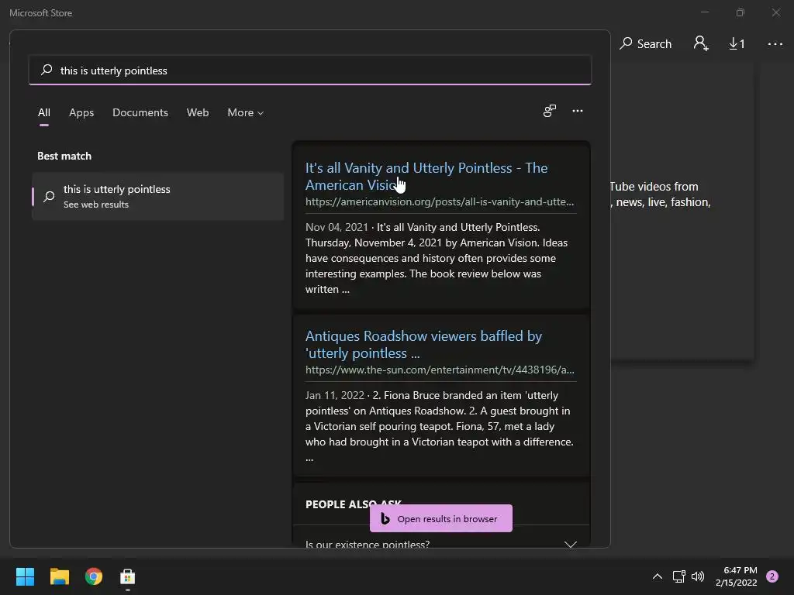Open notification center badge
The image size is (794, 595).
point(772,576)
